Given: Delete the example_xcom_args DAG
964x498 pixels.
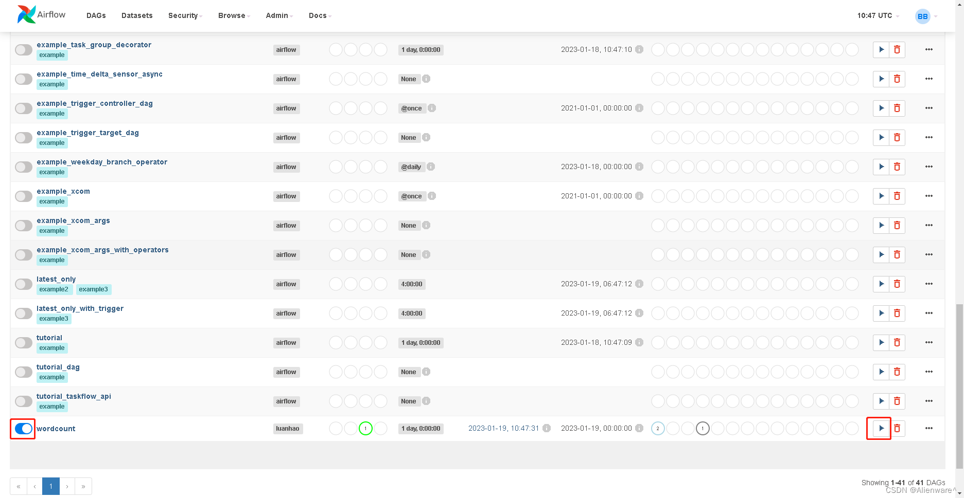Looking at the screenshot, I should (897, 225).
